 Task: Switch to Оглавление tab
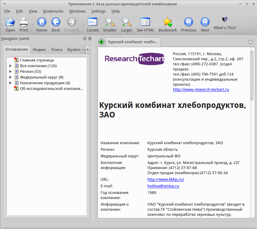[x=17, y=49]
